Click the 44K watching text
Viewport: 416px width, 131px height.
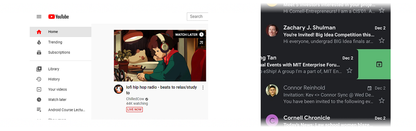(x=137, y=103)
